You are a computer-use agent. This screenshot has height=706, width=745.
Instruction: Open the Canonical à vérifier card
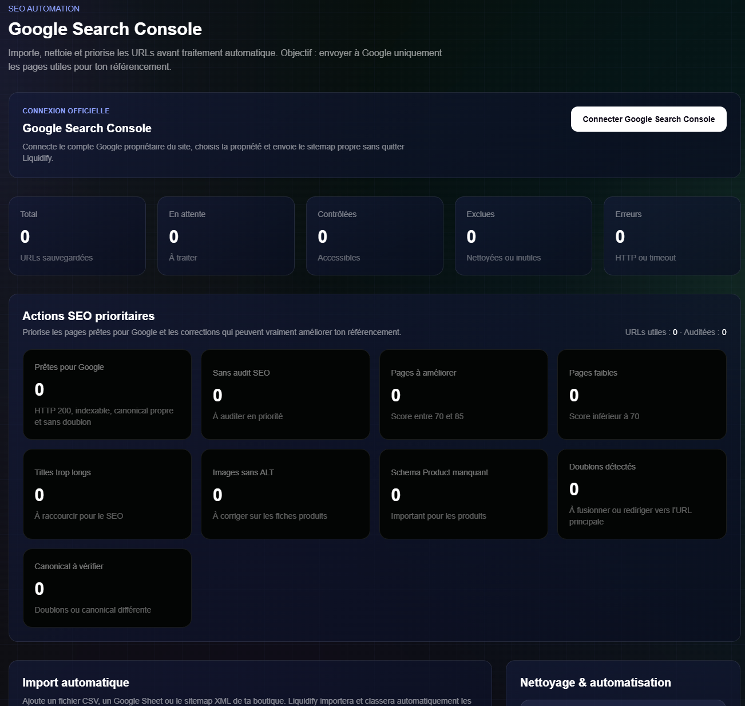click(x=107, y=588)
